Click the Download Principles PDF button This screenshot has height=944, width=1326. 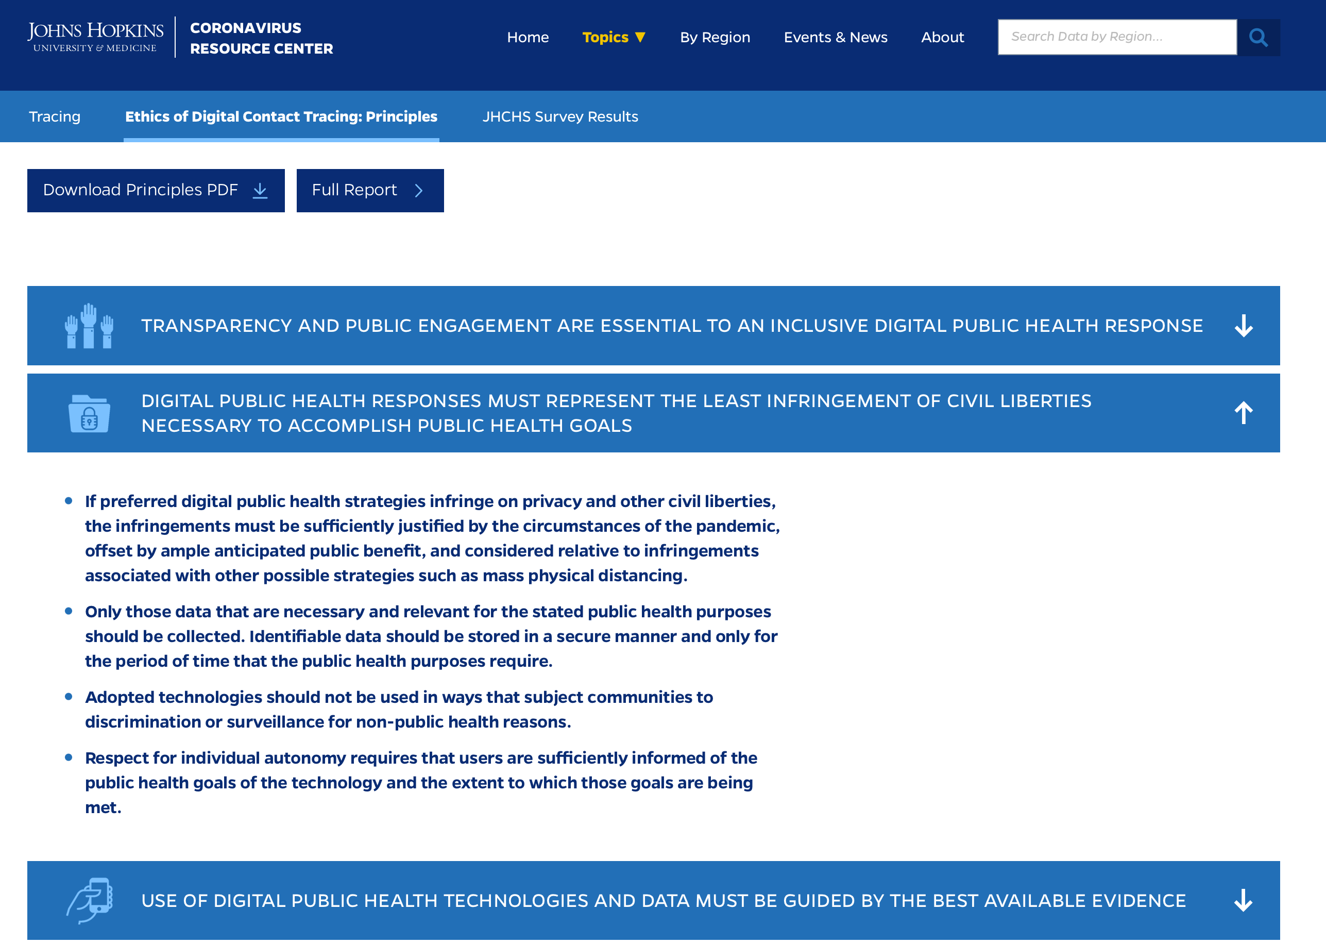156,190
